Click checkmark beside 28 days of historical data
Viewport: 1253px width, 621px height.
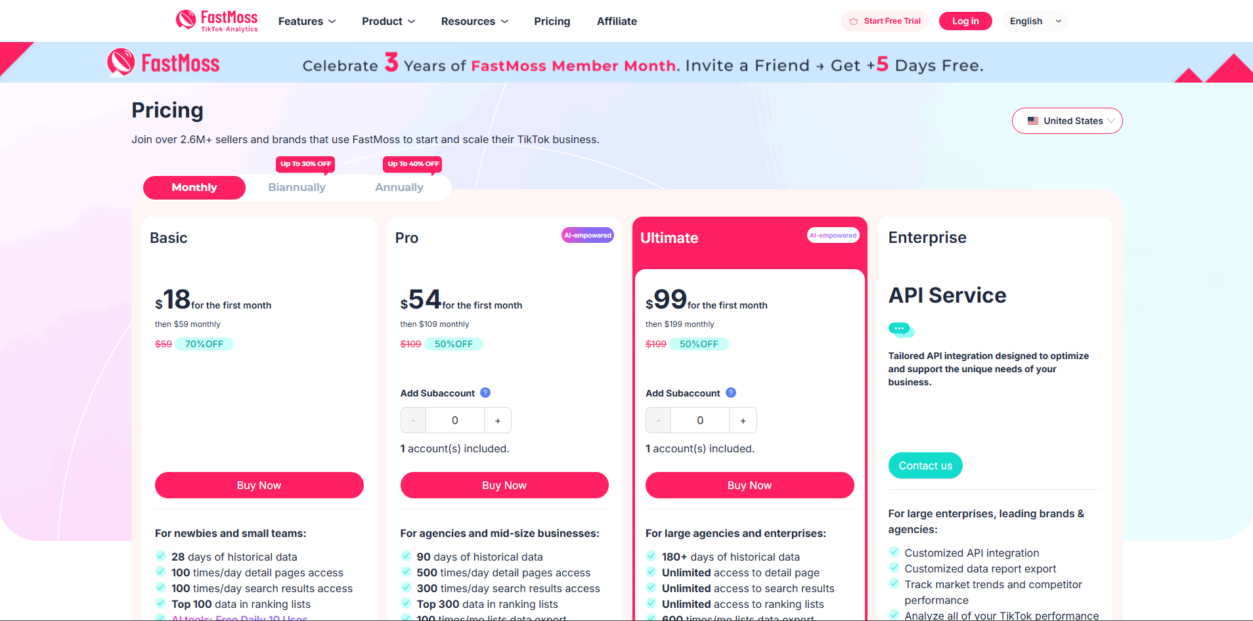[x=160, y=556]
